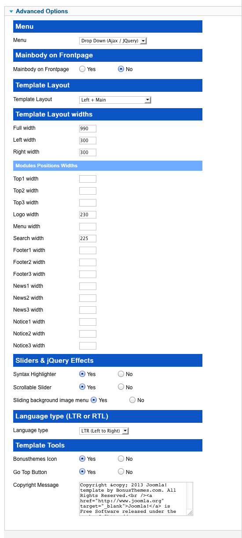The width and height of the screenshot is (242, 538).
Task: Click the Search width input field
Action: click(x=88, y=238)
